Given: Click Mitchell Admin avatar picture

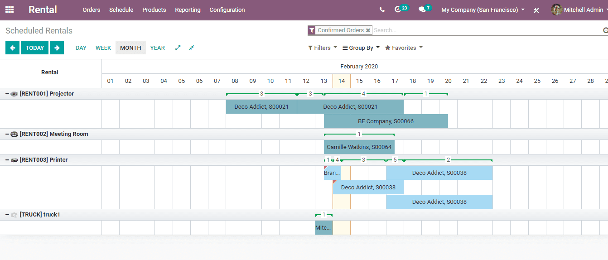Looking at the screenshot, I should coord(556,10).
